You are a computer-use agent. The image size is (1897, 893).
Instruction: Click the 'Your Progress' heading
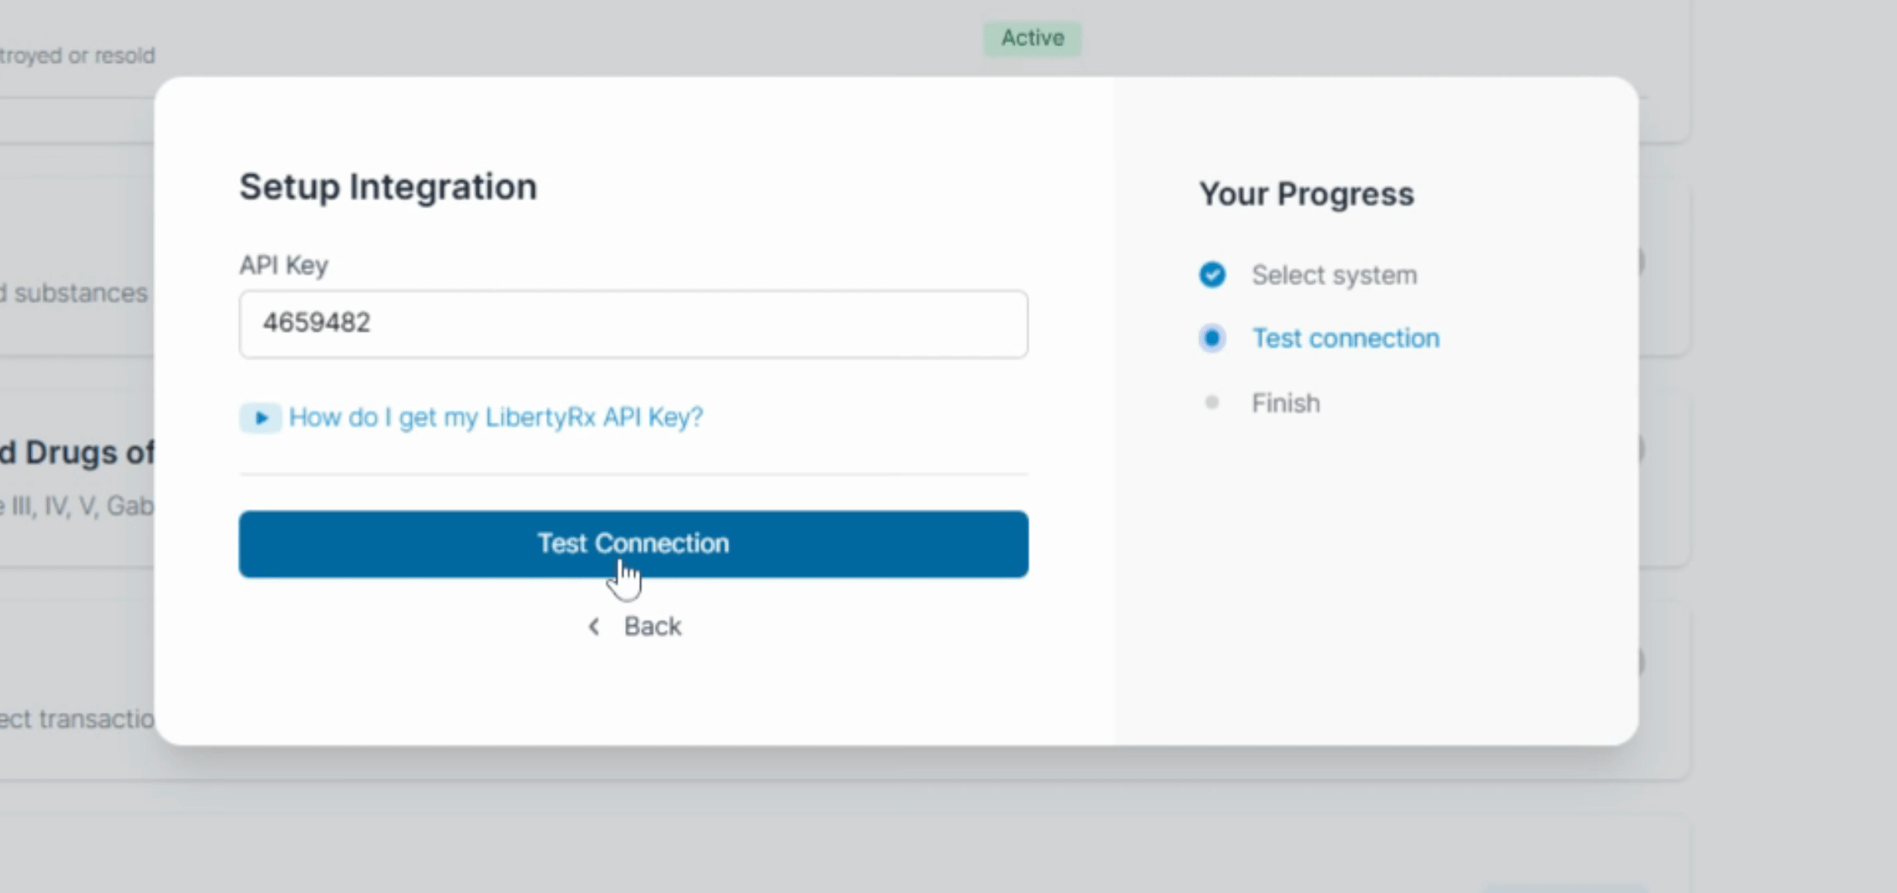click(x=1307, y=194)
